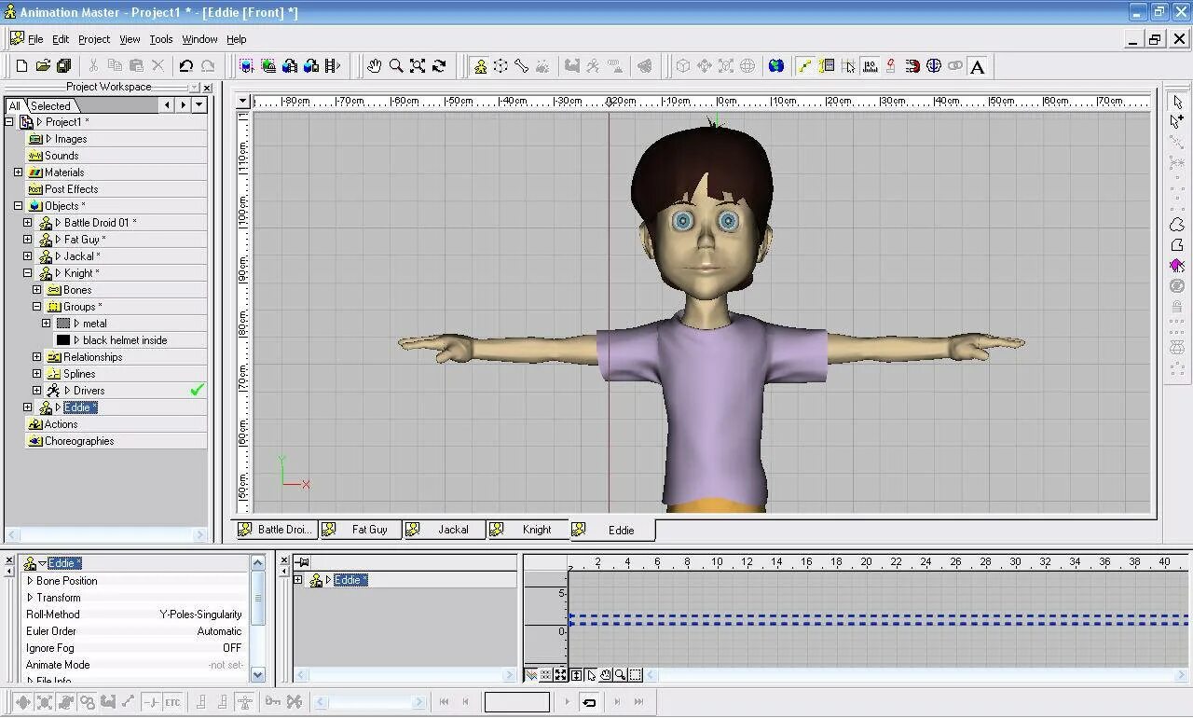This screenshot has height=718, width=1193.
Task: Click the Undo arrow icon
Action: (x=185, y=66)
